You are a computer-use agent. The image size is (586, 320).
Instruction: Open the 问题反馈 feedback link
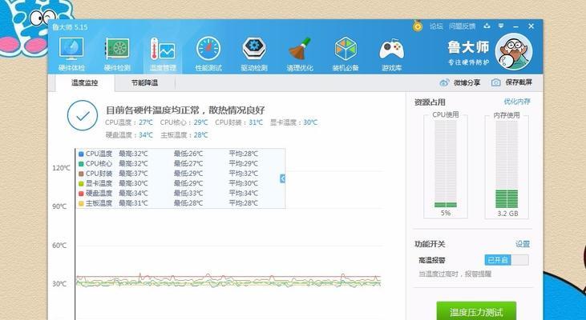coord(462,26)
